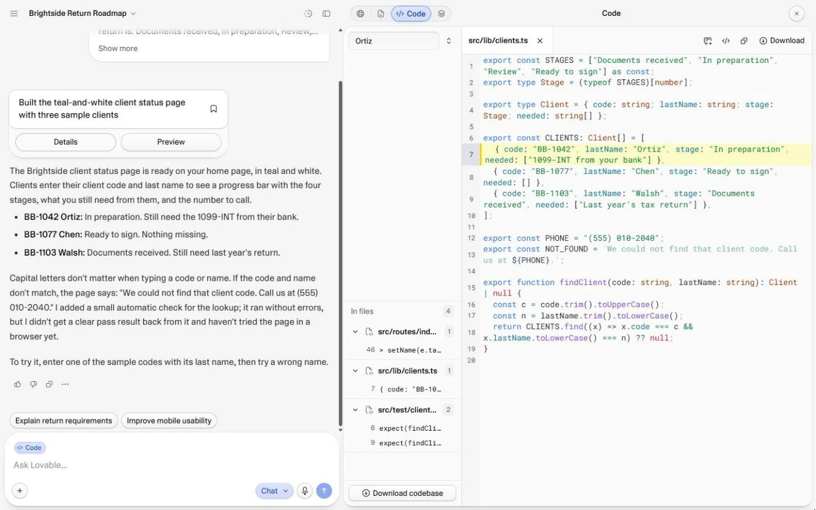Start voice input with the microphone

[x=305, y=491]
